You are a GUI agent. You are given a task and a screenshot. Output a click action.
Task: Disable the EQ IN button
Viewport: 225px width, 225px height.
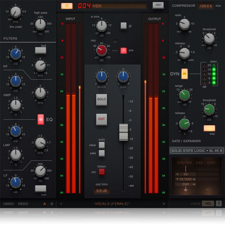click(40, 119)
